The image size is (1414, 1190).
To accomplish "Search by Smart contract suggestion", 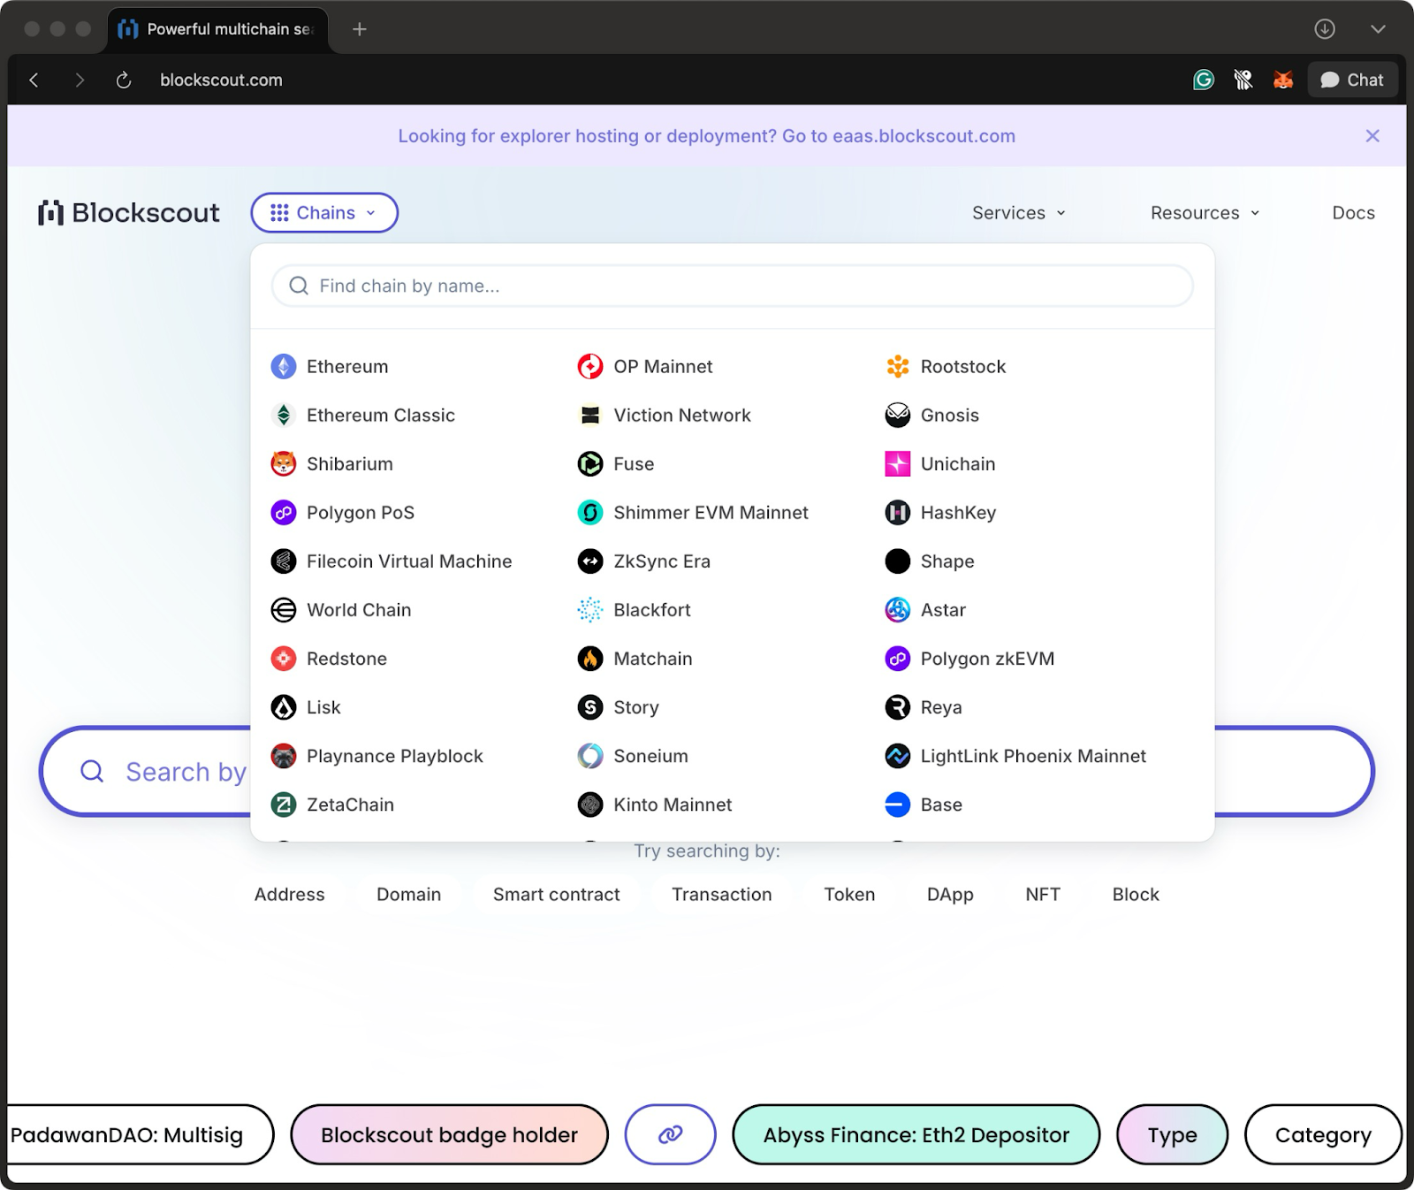I will 557,895.
